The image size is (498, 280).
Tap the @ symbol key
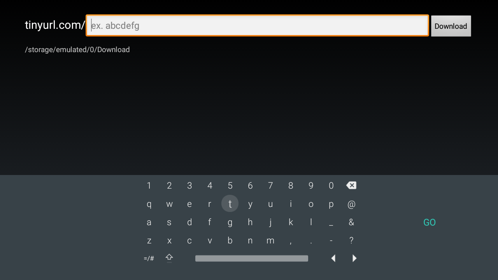pos(351,204)
